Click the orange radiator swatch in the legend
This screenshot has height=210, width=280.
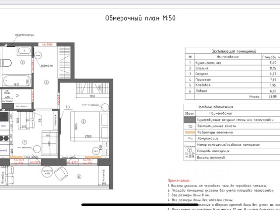[x=190, y=133]
